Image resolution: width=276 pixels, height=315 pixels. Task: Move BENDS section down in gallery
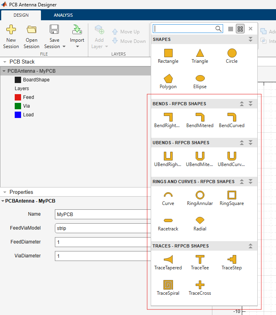(251, 104)
